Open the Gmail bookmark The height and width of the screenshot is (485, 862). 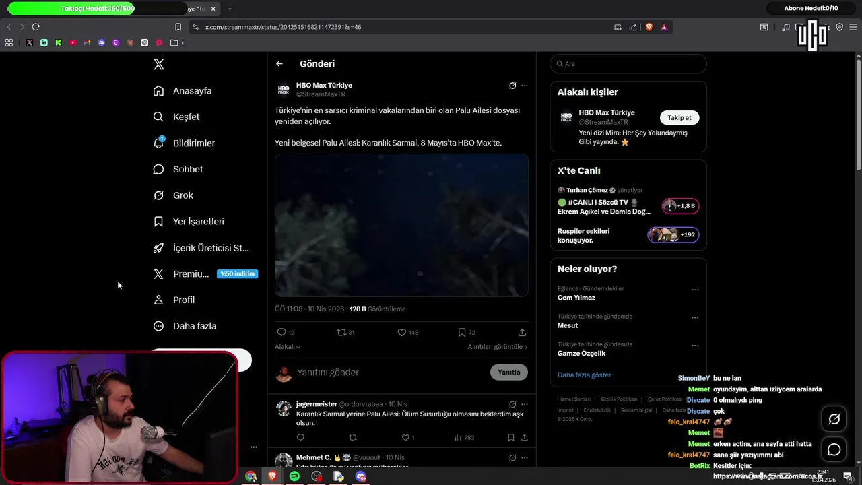[87, 42]
